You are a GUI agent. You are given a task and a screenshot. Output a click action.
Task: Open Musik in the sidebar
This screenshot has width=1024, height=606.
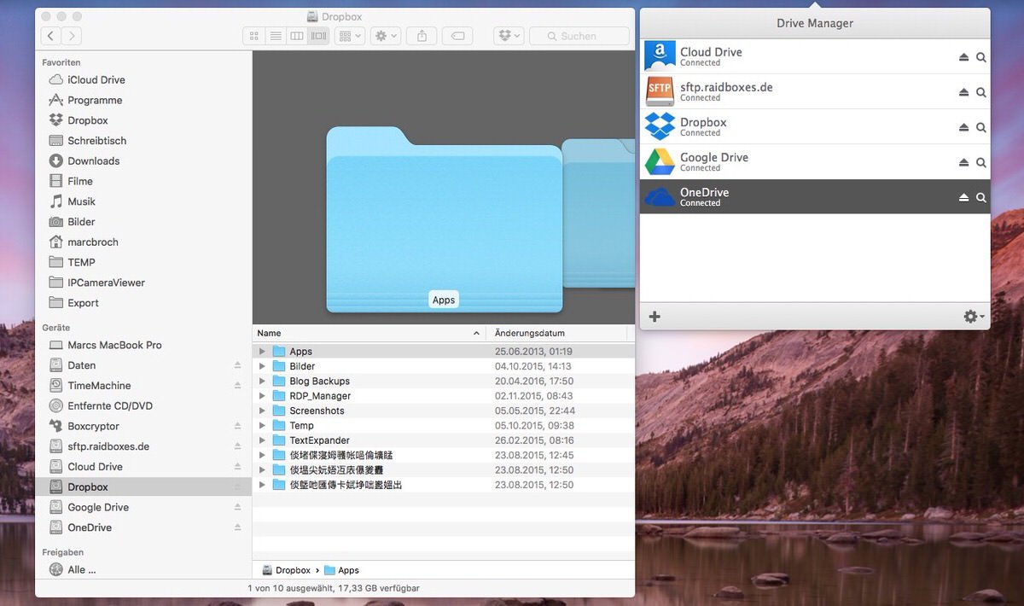82,201
